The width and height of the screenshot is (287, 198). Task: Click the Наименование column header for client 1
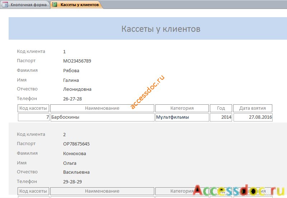102,108
